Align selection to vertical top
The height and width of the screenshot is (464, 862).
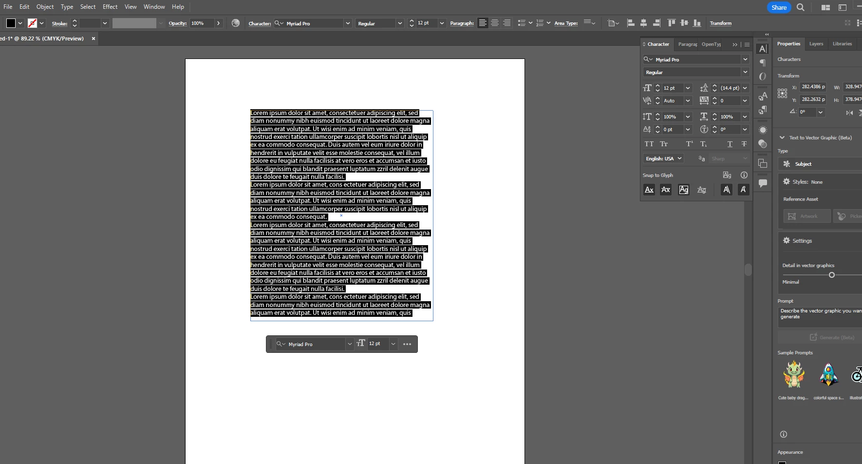(672, 23)
